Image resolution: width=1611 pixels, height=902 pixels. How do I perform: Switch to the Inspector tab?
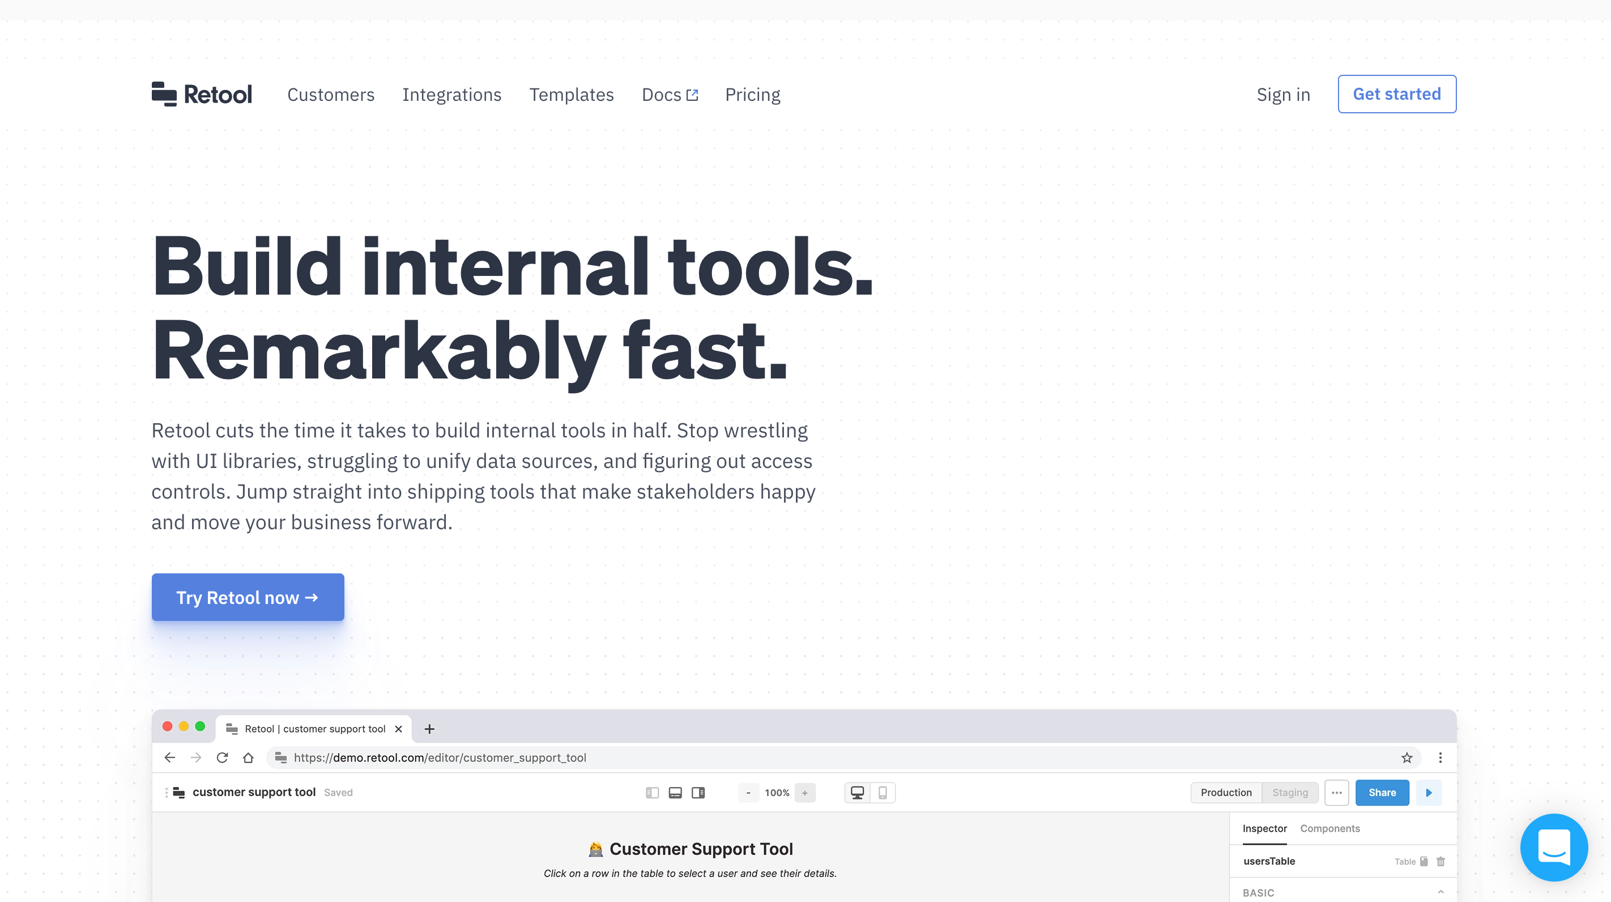tap(1264, 828)
